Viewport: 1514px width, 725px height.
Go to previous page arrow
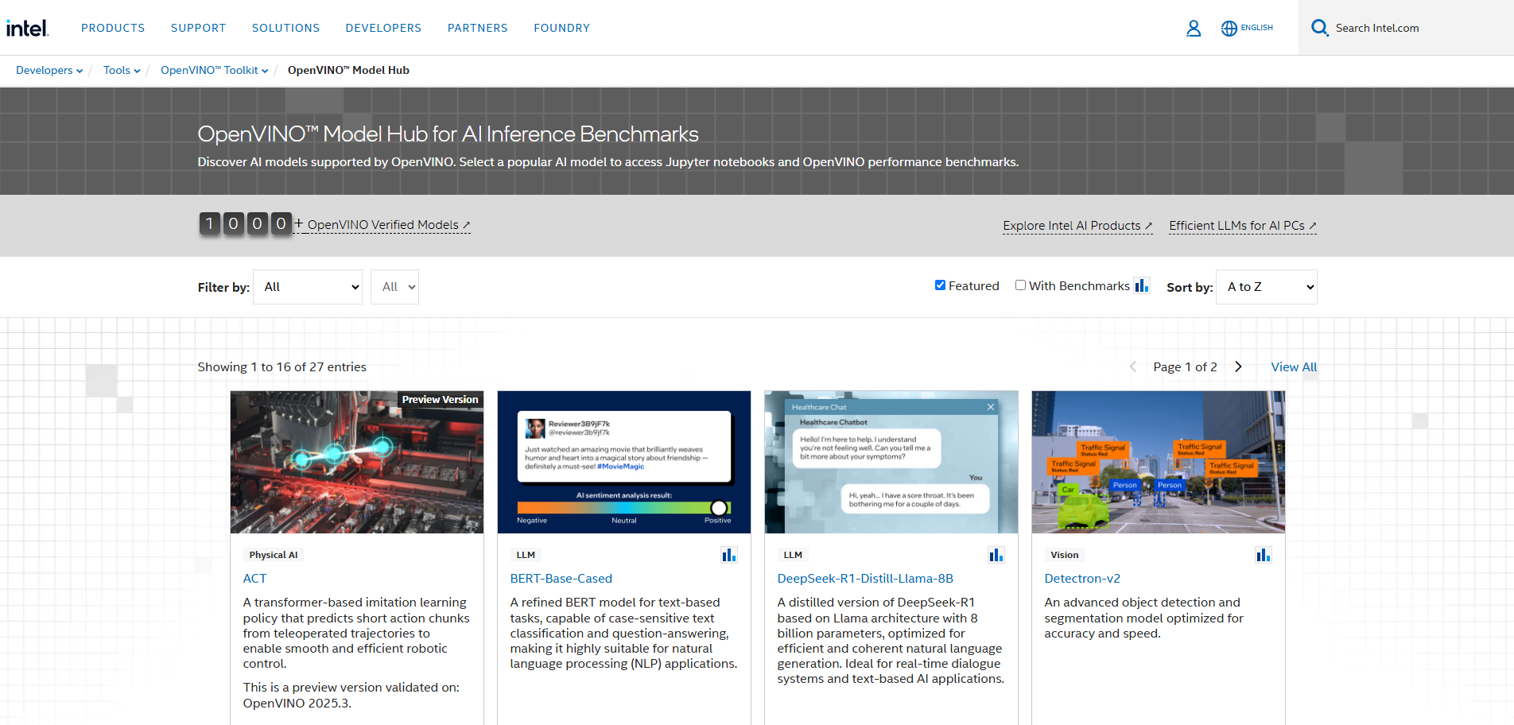(x=1133, y=366)
